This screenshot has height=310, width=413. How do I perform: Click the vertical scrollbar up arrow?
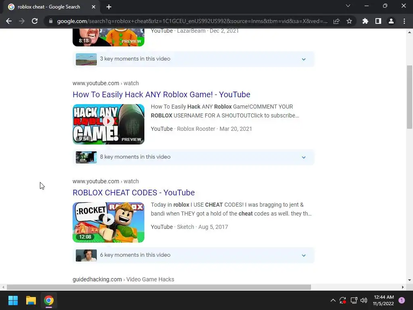pos(409,32)
